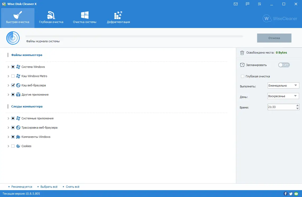
Task: Open the feedback chat bubble icon
Action: pyautogui.click(x=248, y=4)
